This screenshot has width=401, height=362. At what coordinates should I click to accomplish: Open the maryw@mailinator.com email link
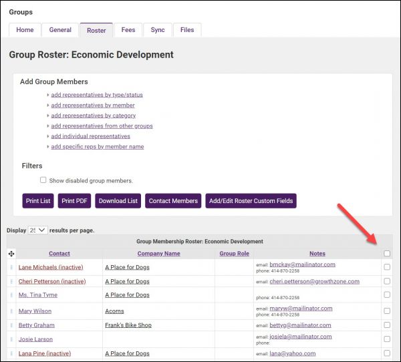point(301,308)
